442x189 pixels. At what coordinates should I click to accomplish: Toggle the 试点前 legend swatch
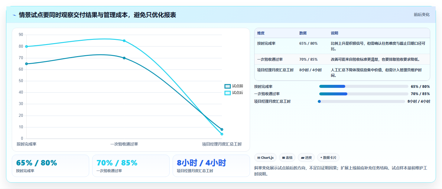click(228, 86)
